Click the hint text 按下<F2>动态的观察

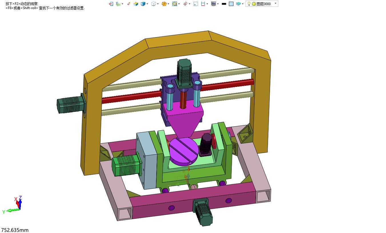22,4
